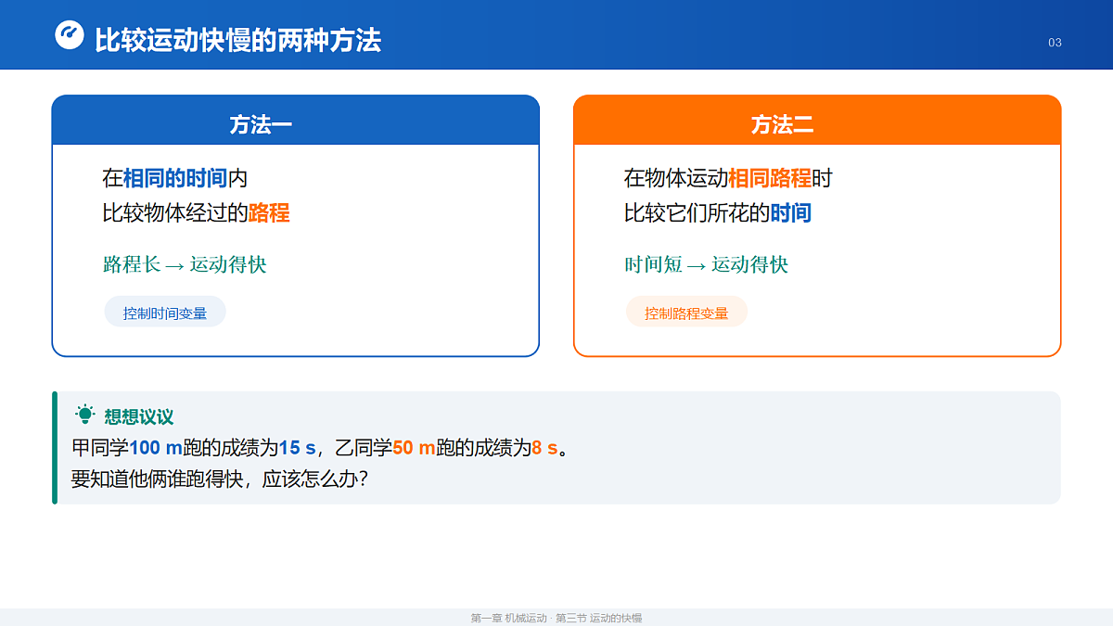Click the green text 时间短 → 运动得快
Viewport: 1113px width, 626px height.
click(x=706, y=264)
